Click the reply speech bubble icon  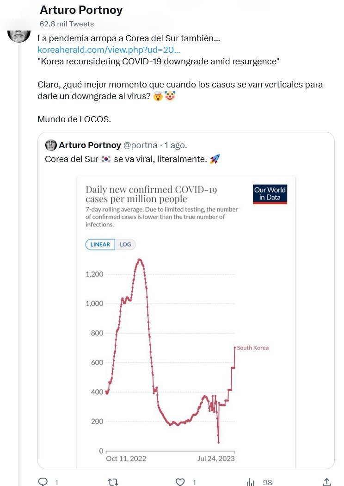coord(43,482)
